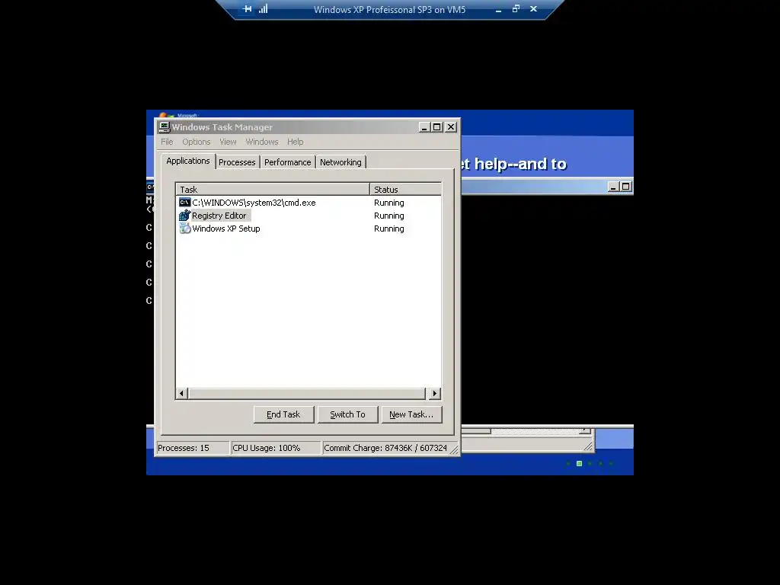Switch to the Applications tab

[188, 161]
